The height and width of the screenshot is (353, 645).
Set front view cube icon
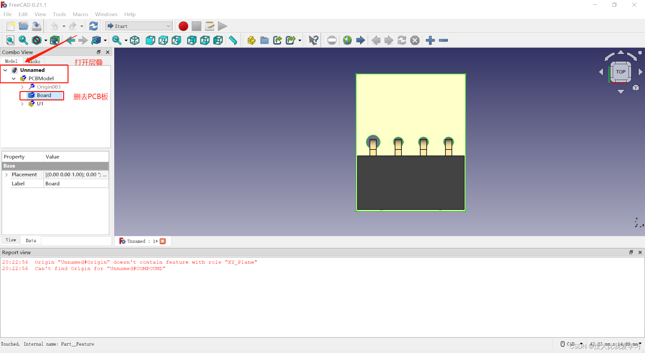pos(150,40)
